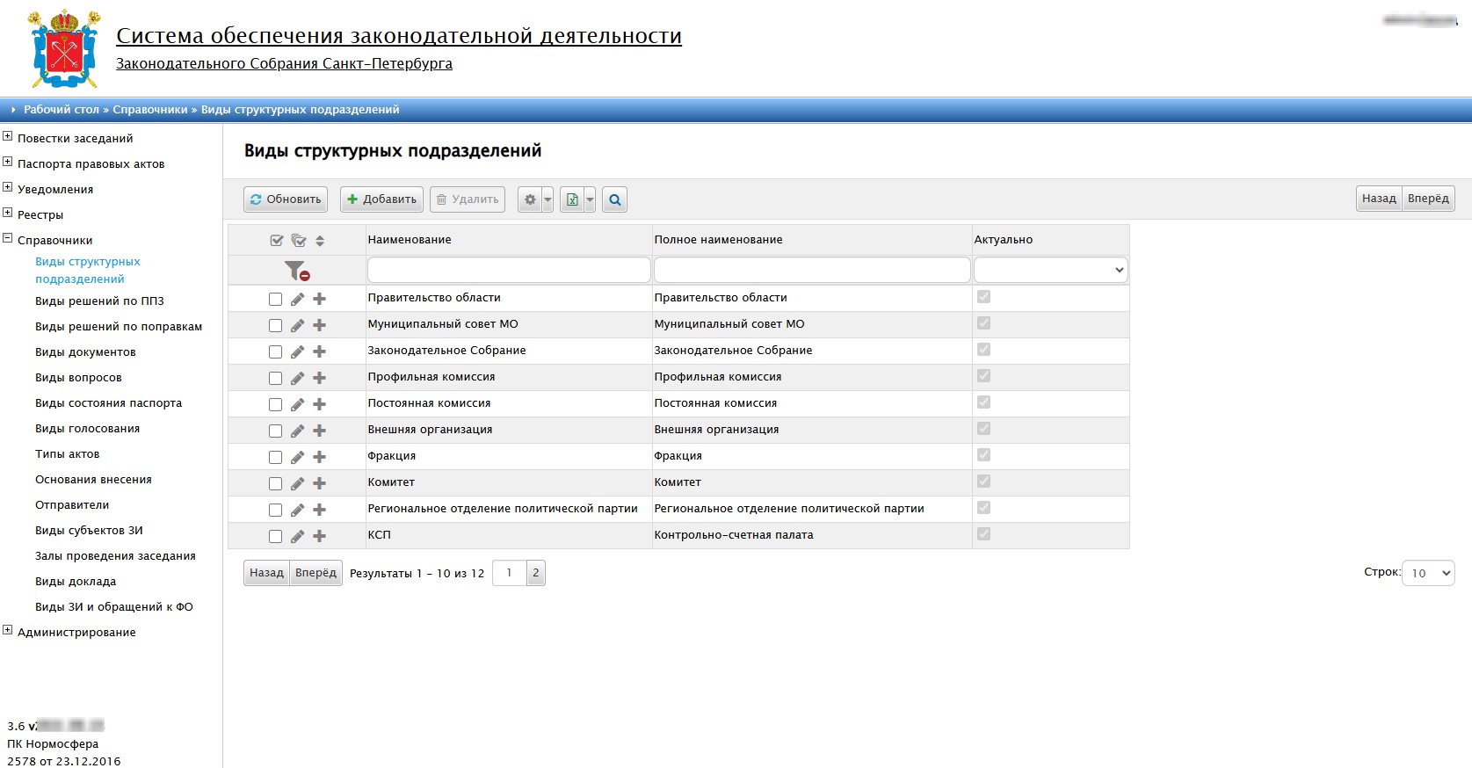Click the Excel export icon
This screenshot has height=768, width=1472.
(x=572, y=199)
